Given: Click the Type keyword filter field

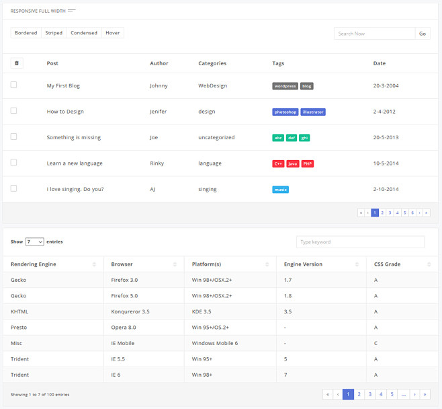Looking at the screenshot, I should click(x=360, y=241).
